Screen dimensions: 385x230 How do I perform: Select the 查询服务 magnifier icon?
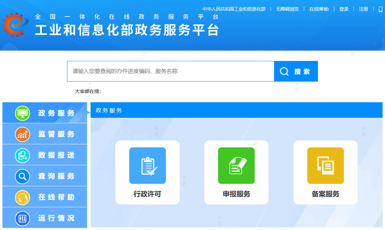22,176
